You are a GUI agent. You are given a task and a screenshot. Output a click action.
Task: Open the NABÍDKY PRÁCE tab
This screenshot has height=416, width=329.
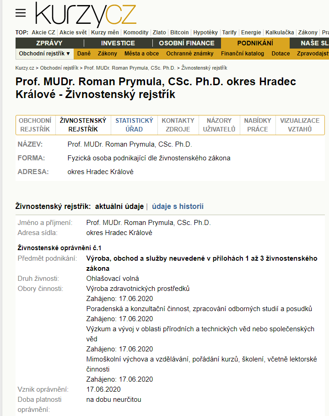(x=258, y=125)
